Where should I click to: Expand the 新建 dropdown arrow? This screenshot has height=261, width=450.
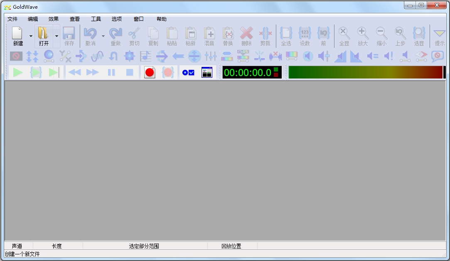(31, 36)
